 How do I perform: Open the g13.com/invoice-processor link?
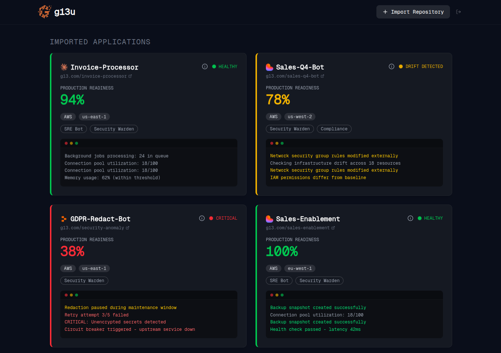coord(94,76)
